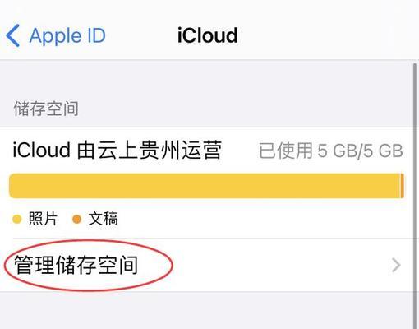Screen dimensions: 419x329
Task: Select the 照片 legend label
Action: click(43, 219)
